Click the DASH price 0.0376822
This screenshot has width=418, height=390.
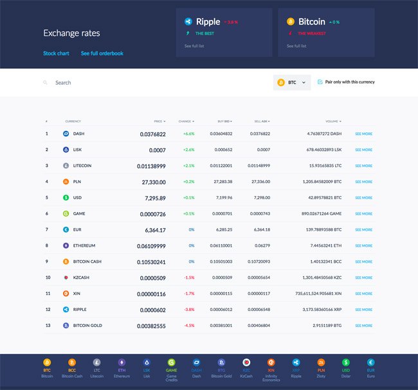tap(153, 134)
